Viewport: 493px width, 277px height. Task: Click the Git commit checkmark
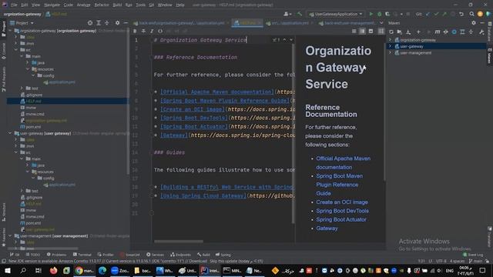click(436, 14)
